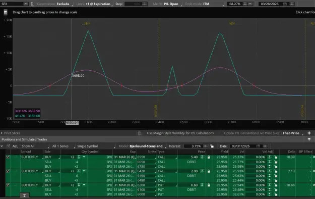Screen dimensions: 315x199
Task: Click the chart settings icon beside drag hint
Action: tap(6, 13)
